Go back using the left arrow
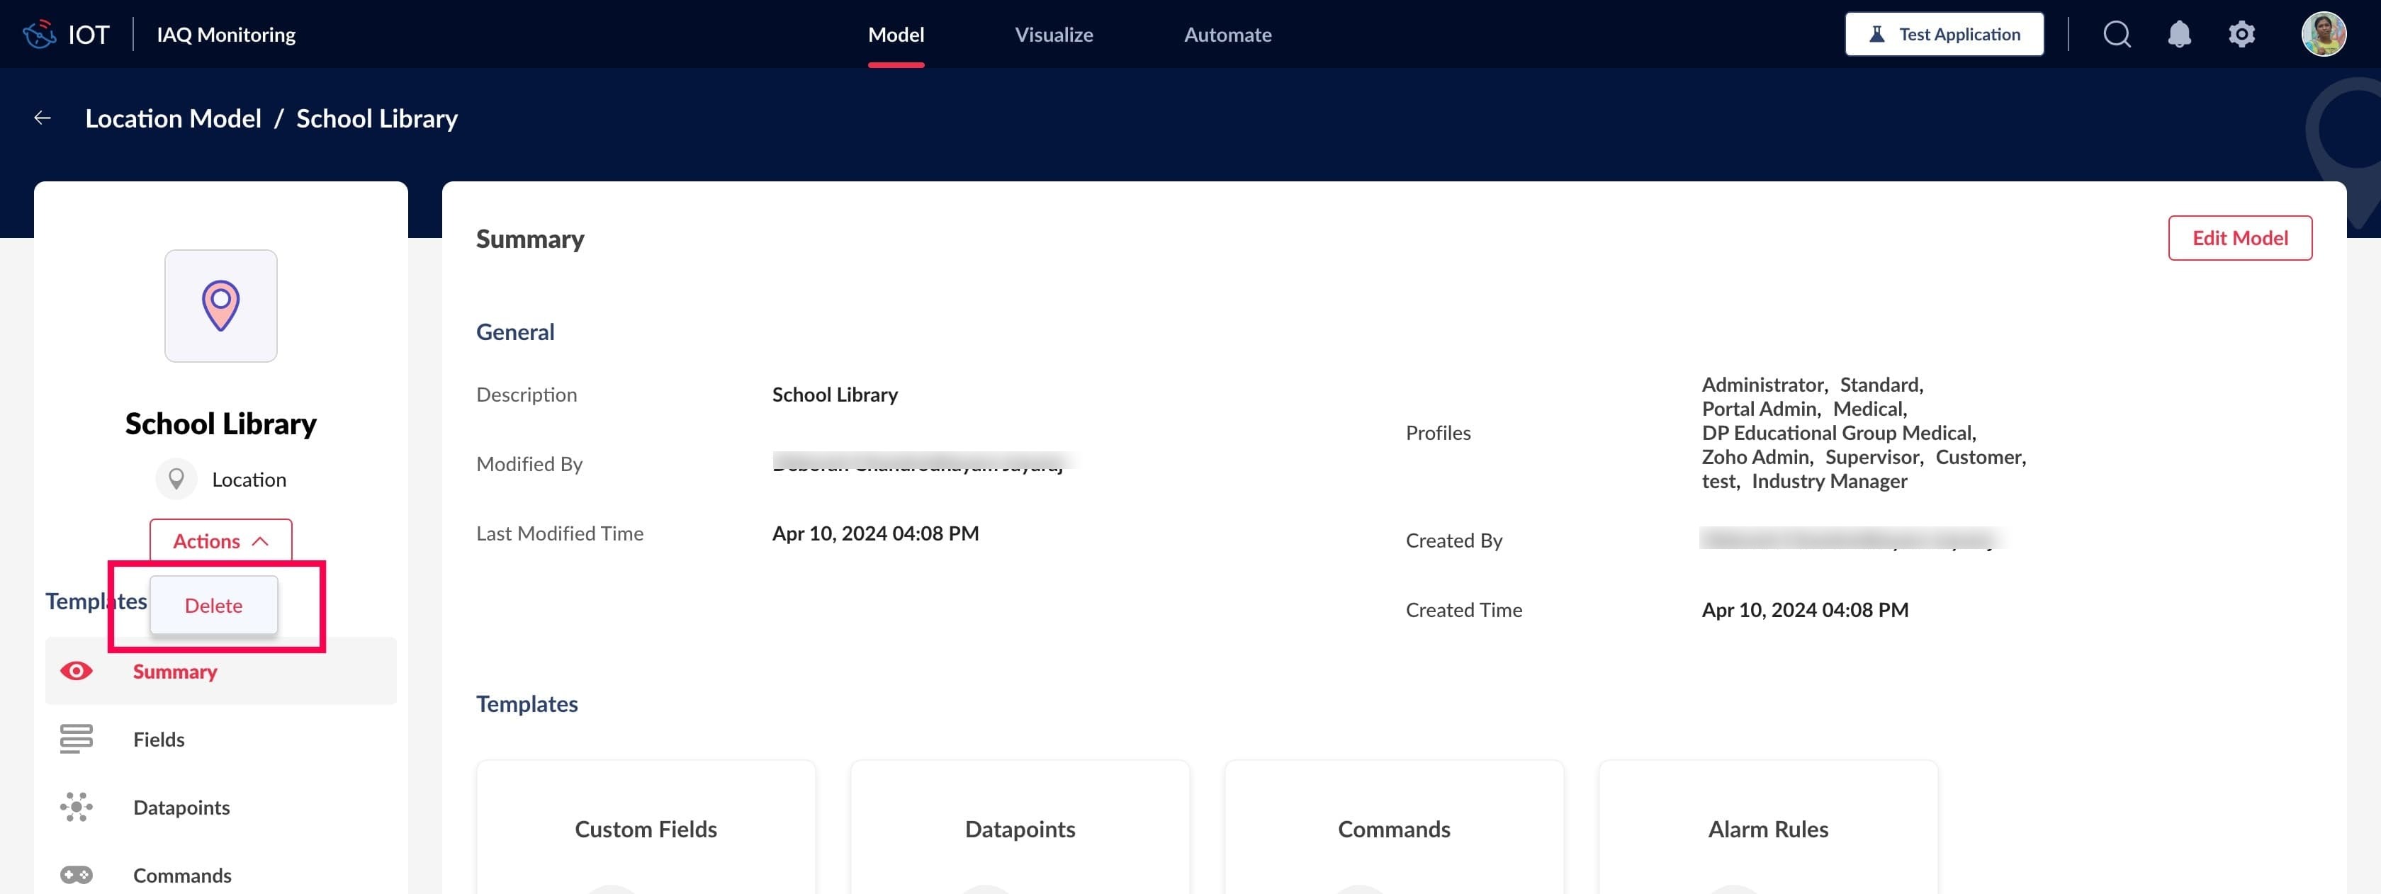 pos(43,118)
